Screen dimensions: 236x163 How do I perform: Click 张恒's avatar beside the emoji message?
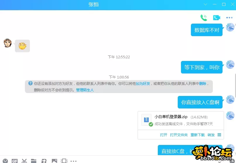[8, 43]
